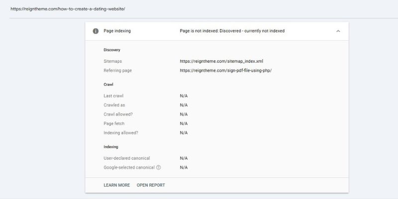This screenshot has height=199, width=398.
Task: Click the Crawled as row label
Action: pos(114,105)
